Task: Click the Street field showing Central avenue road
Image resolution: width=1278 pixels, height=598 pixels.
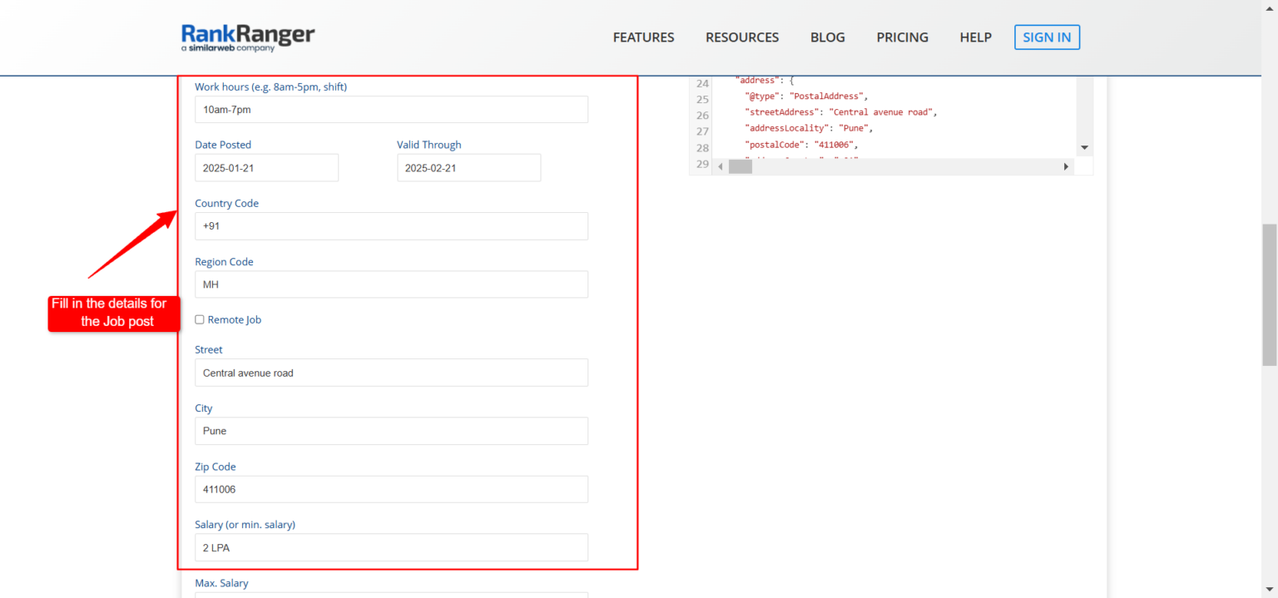Action: click(x=391, y=373)
